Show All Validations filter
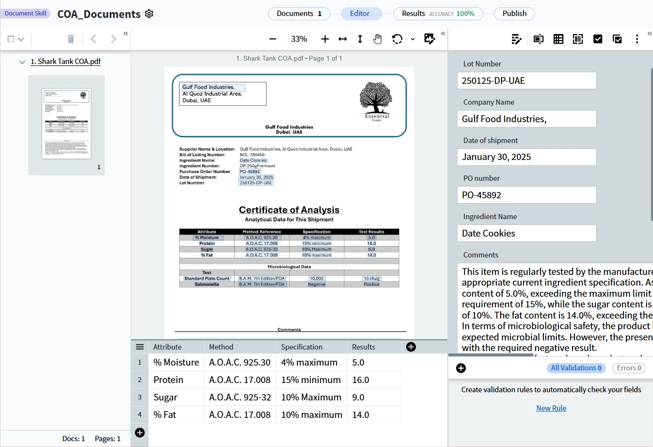Viewport: 653px width, 447px height. click(x=576, y=368)
